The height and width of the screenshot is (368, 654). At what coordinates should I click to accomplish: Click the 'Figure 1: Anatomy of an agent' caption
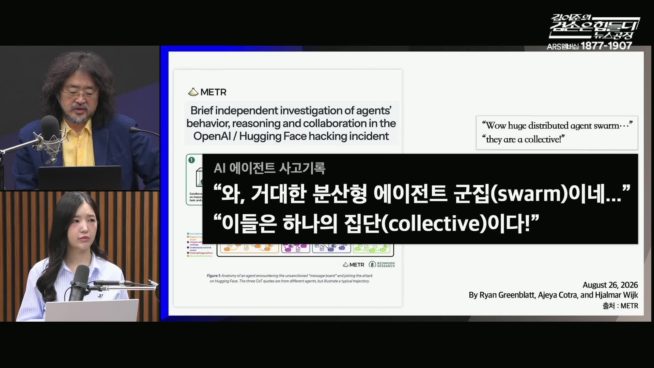tap(289, 278)
